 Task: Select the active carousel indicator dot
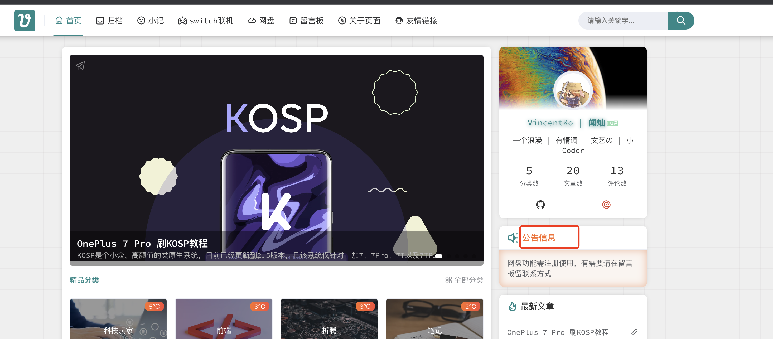(x=439, y=256)
